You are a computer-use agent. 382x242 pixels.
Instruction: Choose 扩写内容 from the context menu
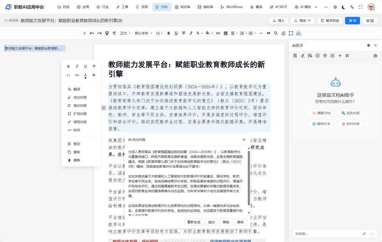81,114
